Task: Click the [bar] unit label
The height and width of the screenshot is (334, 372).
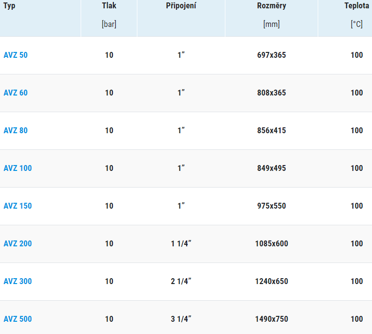Action: coord(109,24)
